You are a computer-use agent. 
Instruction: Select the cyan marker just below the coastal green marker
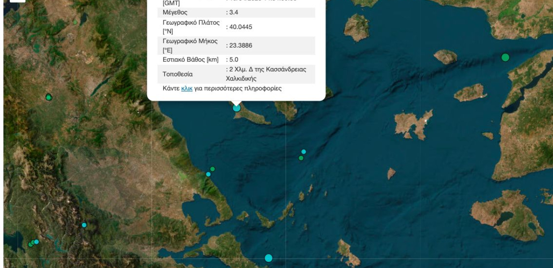[x=208, y=174]
